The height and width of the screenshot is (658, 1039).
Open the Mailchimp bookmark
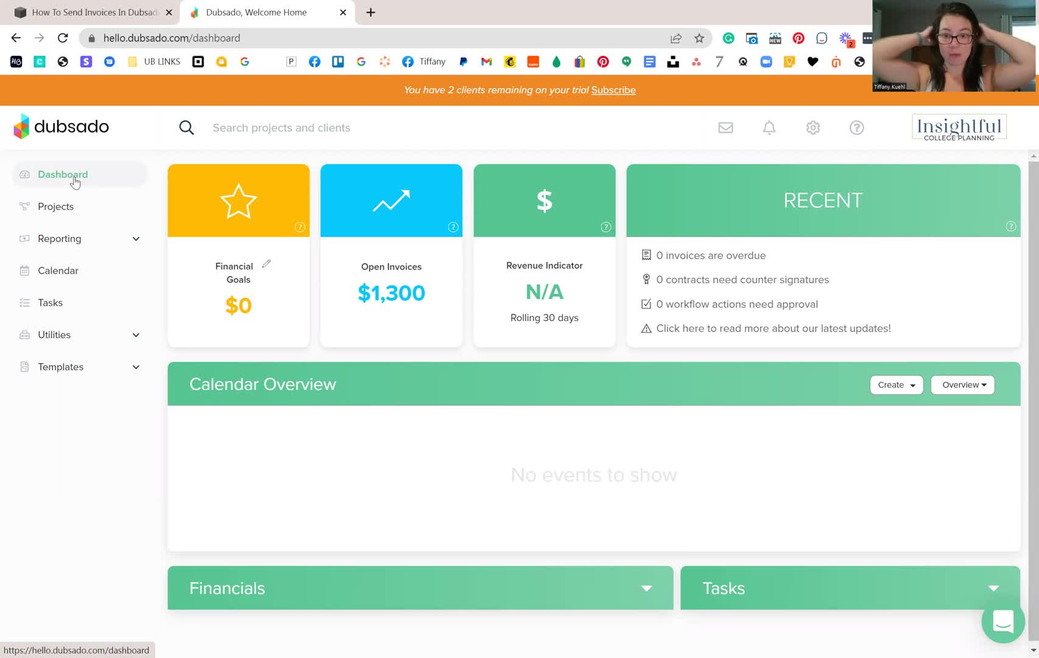coord(510,62)
